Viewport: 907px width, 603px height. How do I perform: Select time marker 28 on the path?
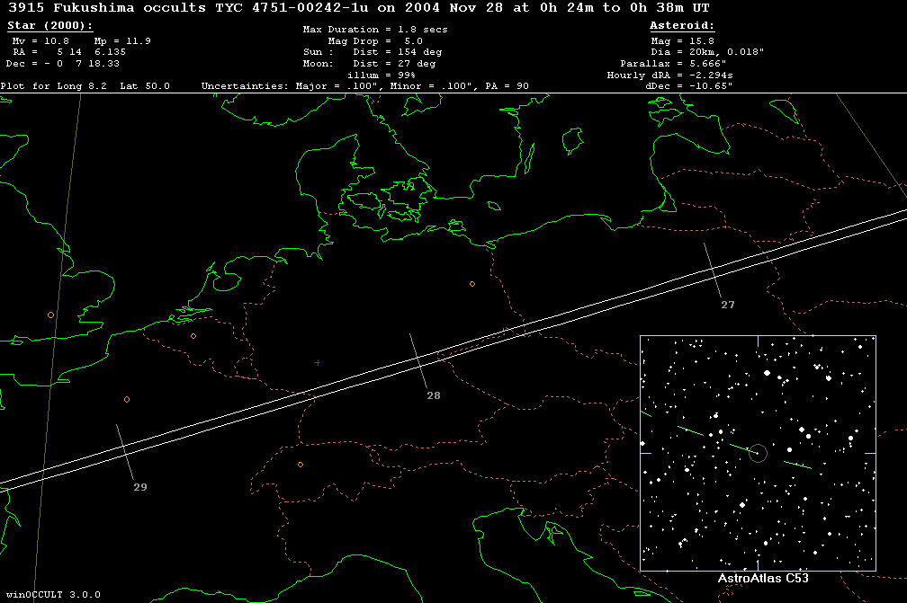pyautogui.click(x=433, y=395)
